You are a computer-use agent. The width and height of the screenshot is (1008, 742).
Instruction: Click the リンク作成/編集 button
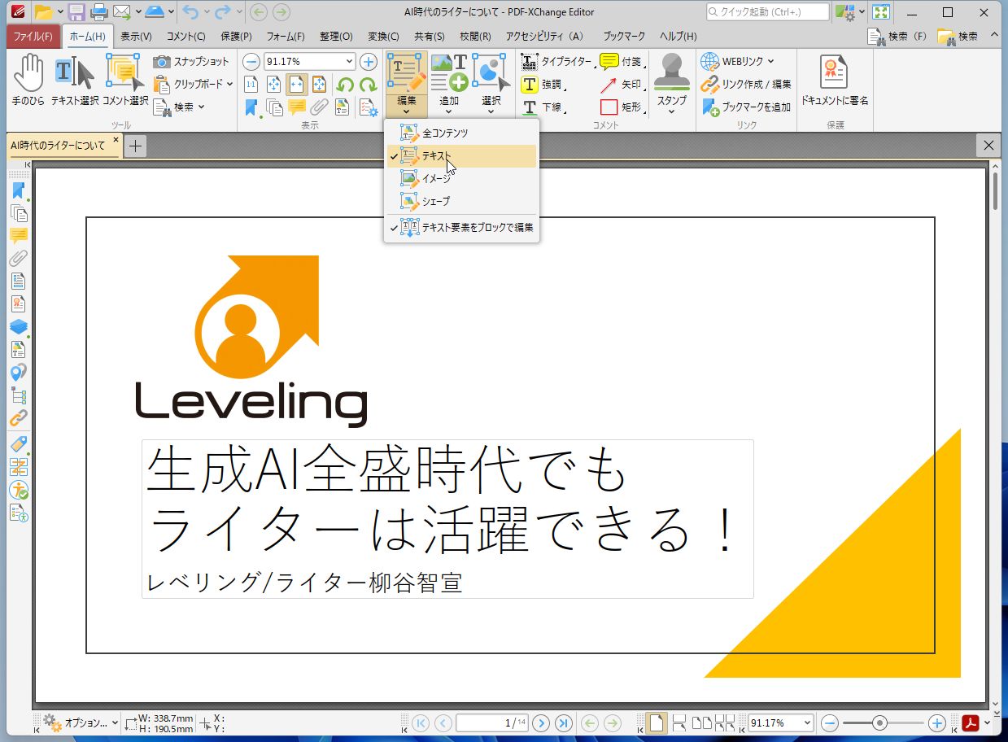(755, 84)
